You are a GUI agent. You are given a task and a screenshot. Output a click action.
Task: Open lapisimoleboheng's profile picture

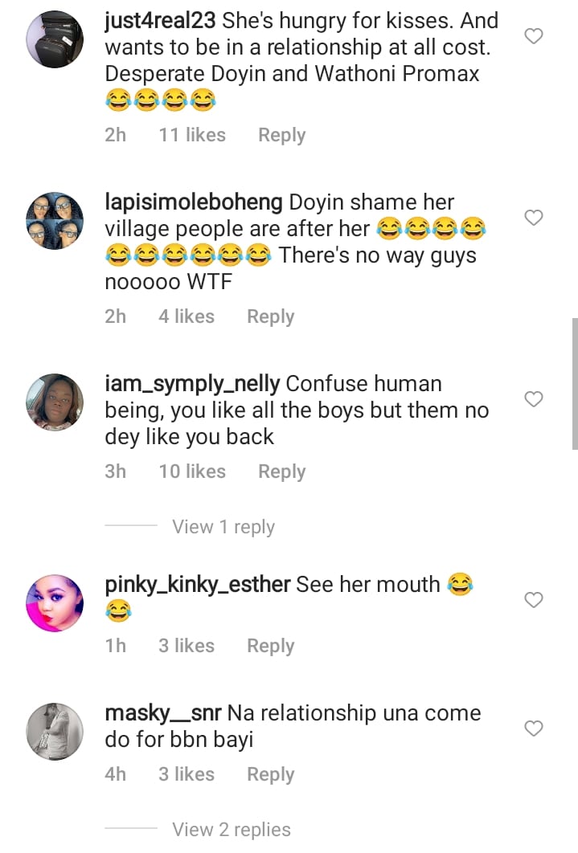point(55,221)
